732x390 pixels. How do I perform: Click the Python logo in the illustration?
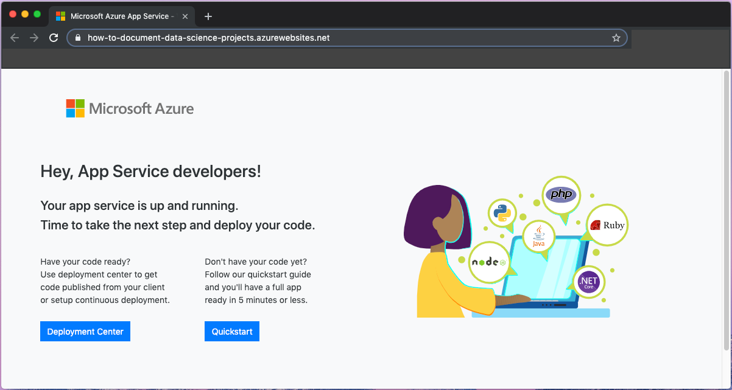502,214
